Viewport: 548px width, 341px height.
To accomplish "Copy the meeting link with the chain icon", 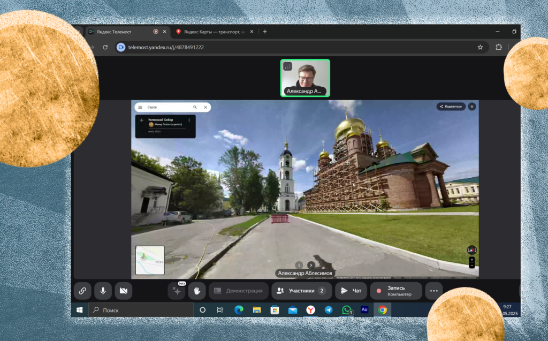I will [82, 291].
